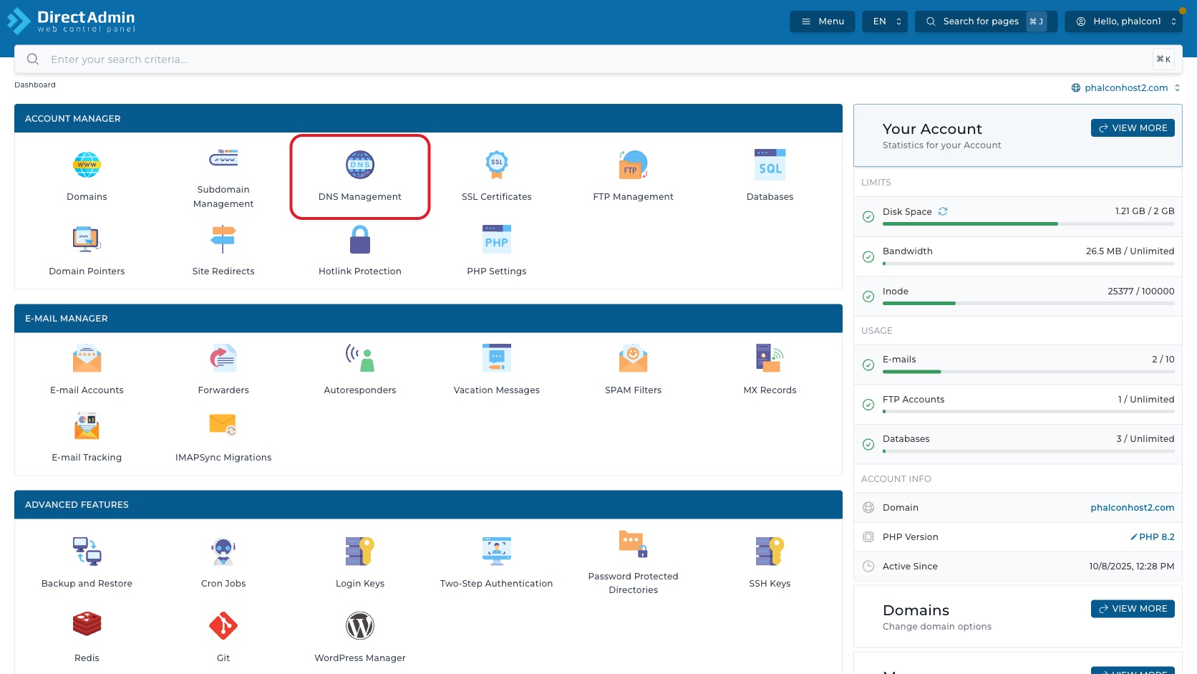Expand the Hello, phalcon1 user menu

[1124, 21]
